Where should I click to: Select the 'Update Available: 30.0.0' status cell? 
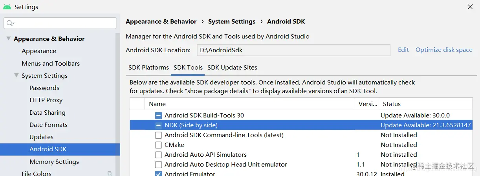[x=415, y=115]
